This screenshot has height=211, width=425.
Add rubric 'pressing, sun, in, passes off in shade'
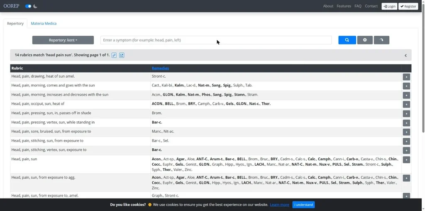coord(406,114)
